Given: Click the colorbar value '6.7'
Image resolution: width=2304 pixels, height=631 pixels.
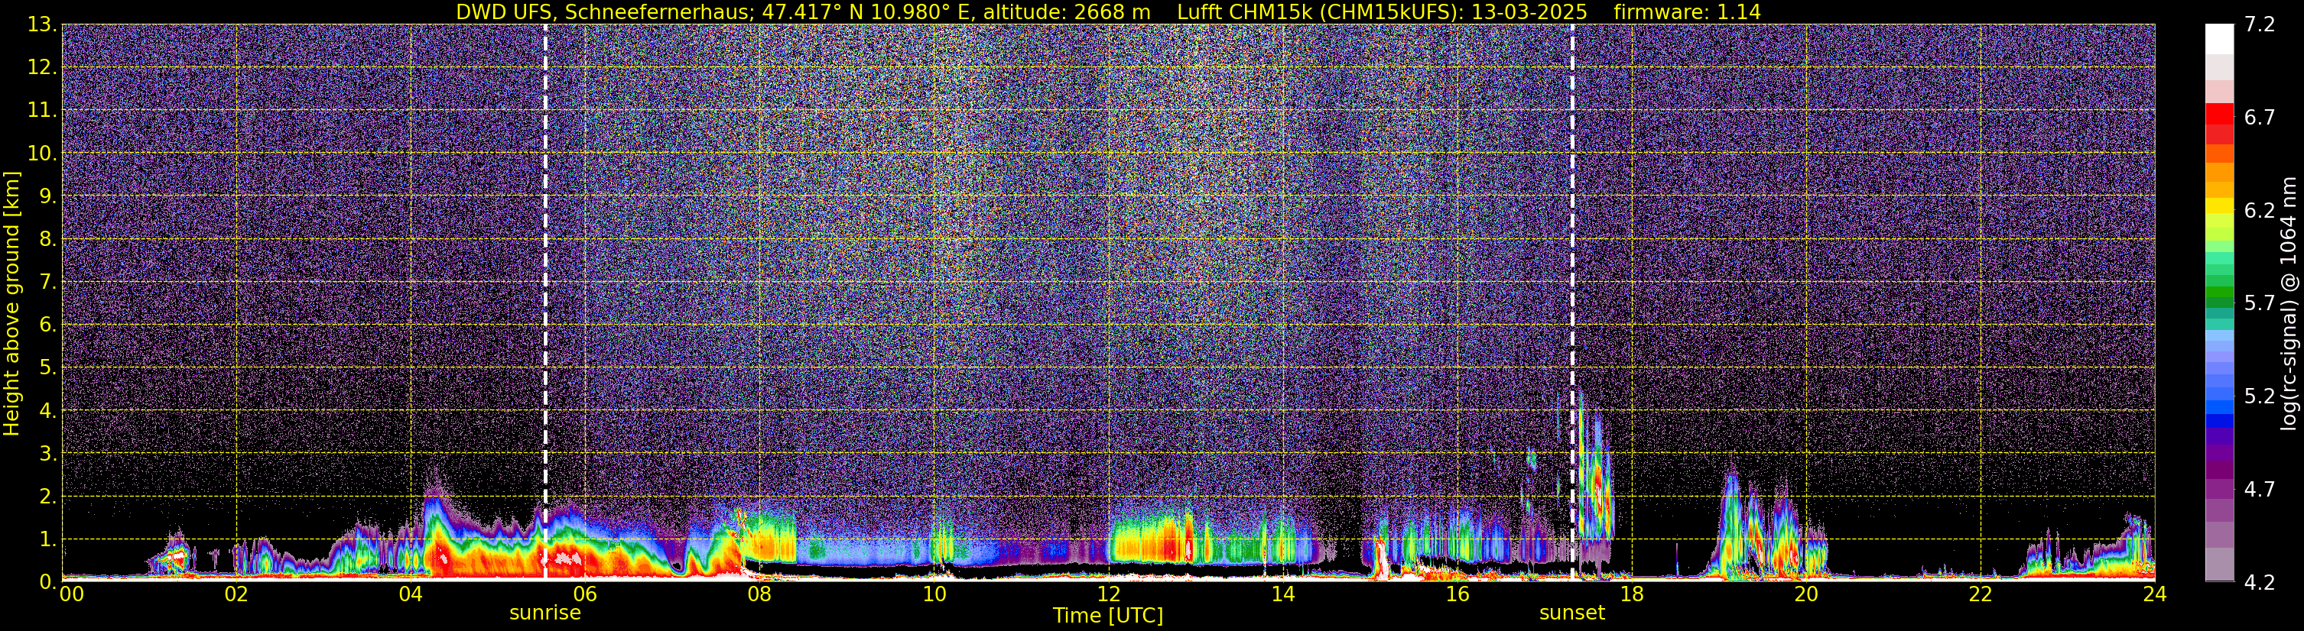Looking at the screenshot, I should [x=2260, y=118].
